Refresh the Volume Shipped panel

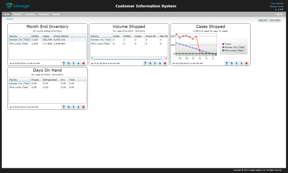pos(150,63)
